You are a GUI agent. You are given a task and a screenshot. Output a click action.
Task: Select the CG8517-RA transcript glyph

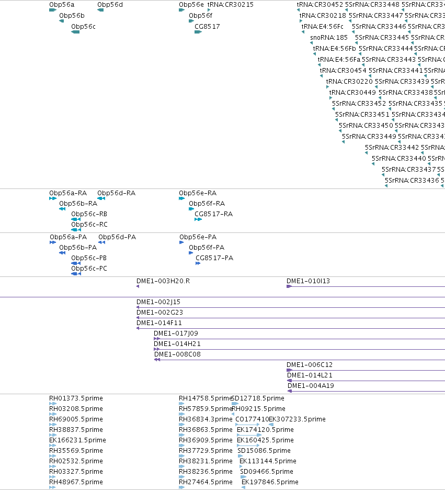(198, 219)
